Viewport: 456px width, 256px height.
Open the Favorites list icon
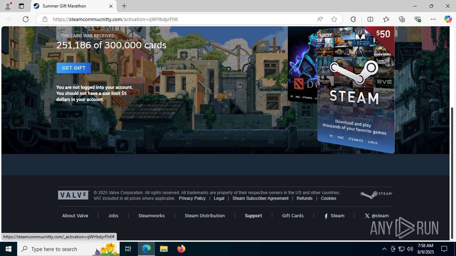click(386, 19)
